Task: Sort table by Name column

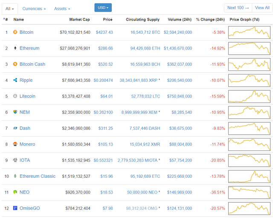Action: [x=19, y=20]
